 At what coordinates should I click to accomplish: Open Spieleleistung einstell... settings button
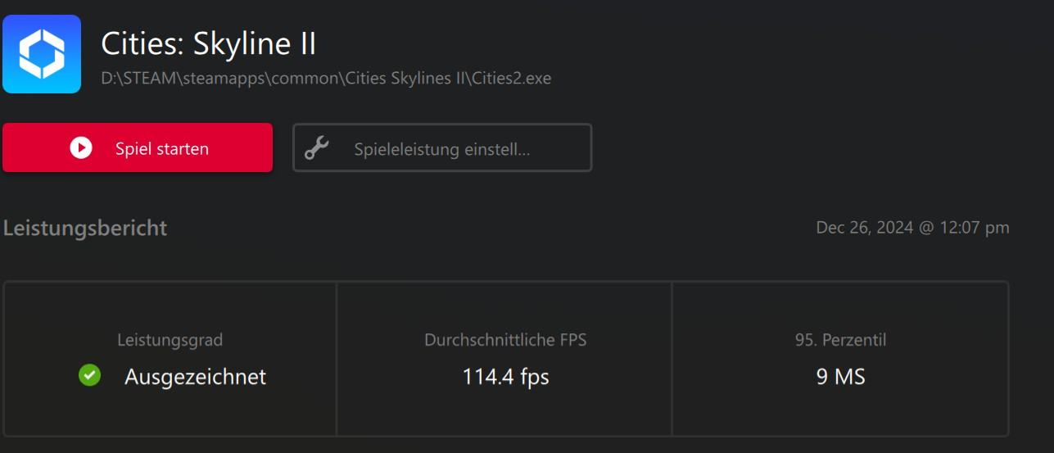(442, 148)
